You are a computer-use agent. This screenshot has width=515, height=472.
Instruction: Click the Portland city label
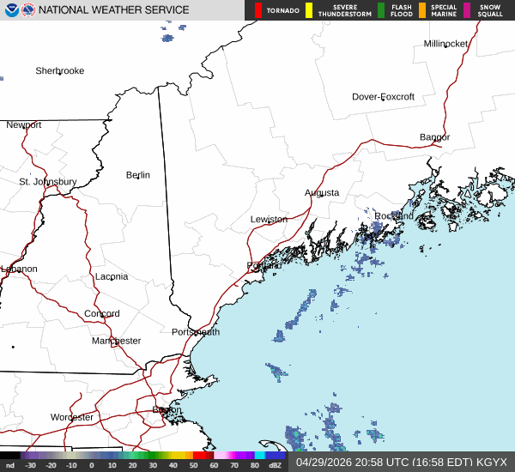[264, 265]
